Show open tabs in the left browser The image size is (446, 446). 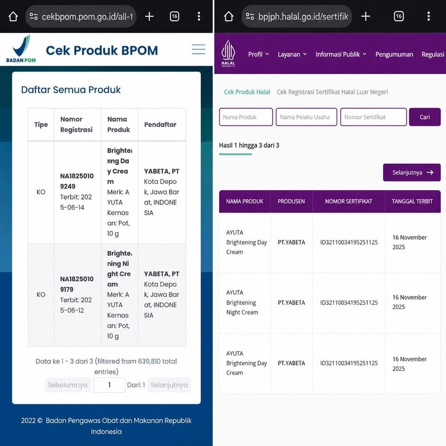click(174, 17)
